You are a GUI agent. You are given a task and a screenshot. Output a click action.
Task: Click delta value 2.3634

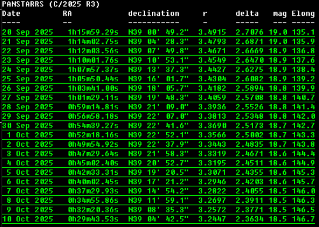pos(249,219)
